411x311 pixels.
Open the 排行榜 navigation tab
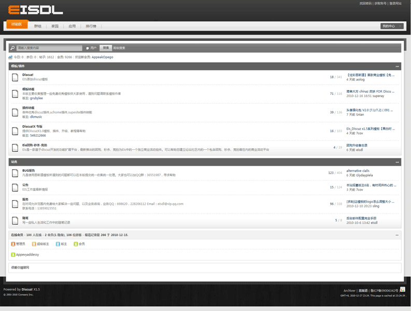[x=91, y=26]
